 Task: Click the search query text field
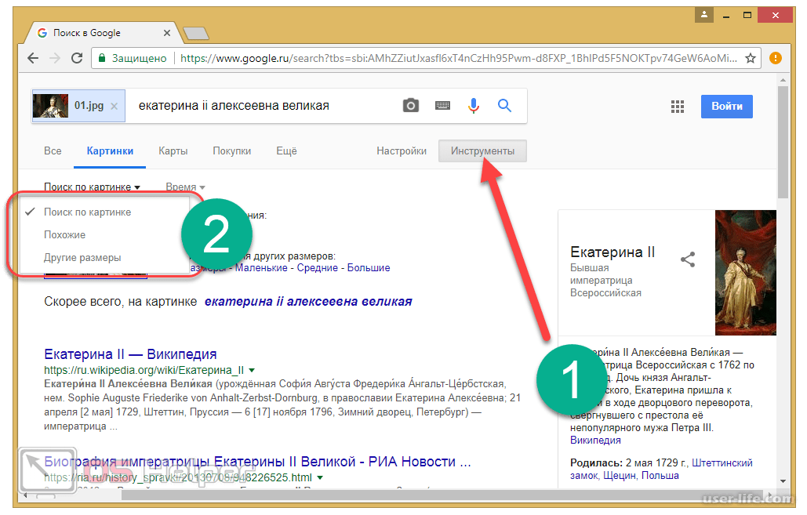pyautogui.click(x=263, y=106)
